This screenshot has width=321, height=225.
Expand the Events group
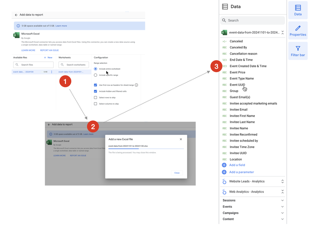click(x=282, y=207)
